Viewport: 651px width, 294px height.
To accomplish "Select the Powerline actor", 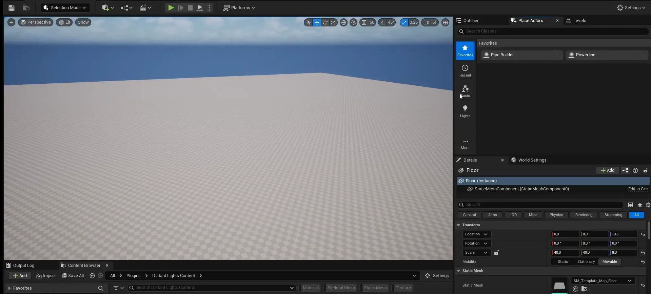I will [607, 55].
